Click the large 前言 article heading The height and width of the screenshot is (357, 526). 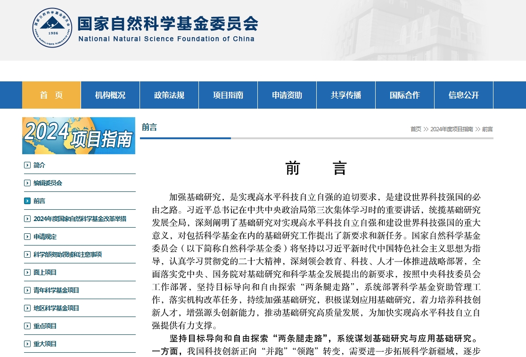coord(316,168)
